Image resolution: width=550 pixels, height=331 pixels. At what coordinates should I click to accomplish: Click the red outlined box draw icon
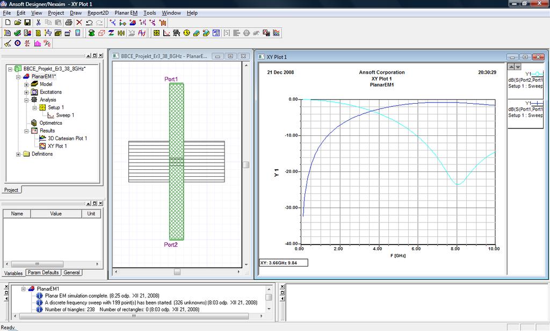[102, 33]
